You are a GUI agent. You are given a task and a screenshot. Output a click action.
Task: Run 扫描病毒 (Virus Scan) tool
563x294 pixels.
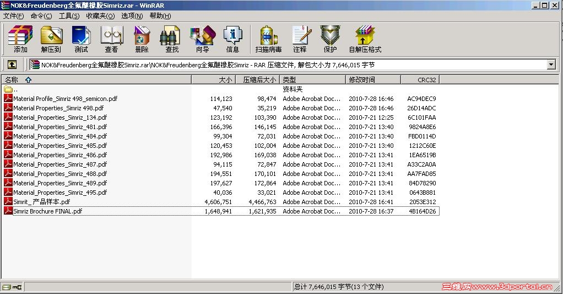[x=268, y=39]
